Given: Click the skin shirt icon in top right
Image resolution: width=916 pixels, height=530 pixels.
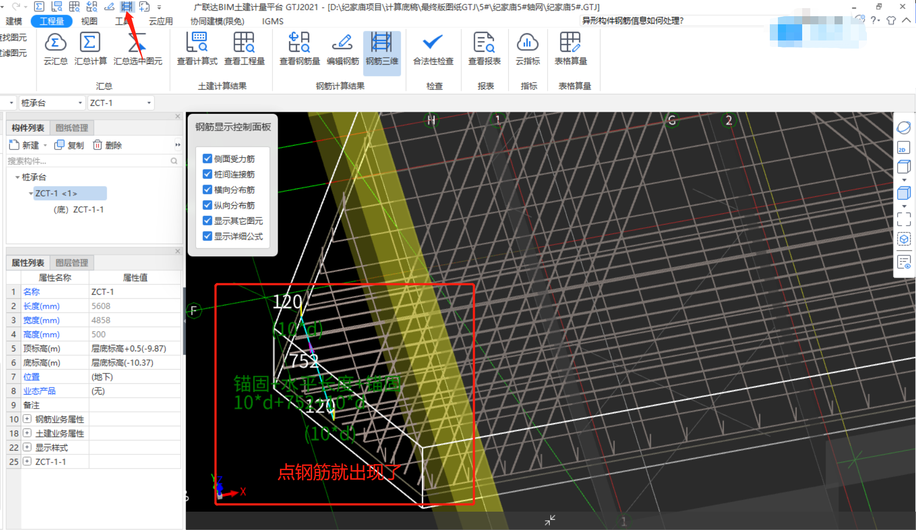Looking at the screenshot, I should click(891, 20).
